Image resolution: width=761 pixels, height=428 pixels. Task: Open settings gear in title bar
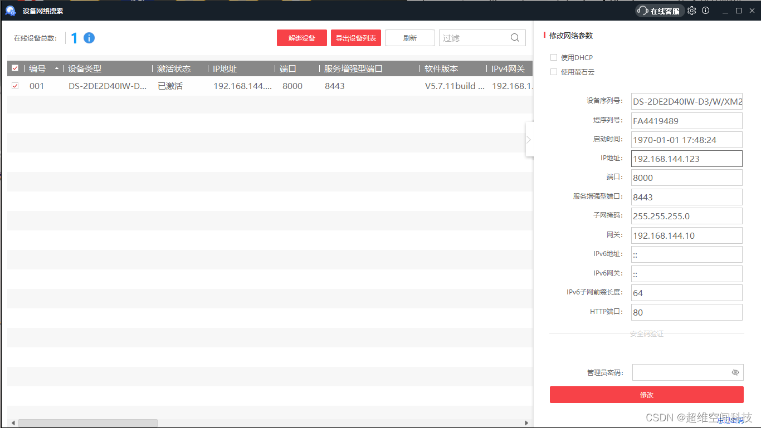[x=692, y=11]
